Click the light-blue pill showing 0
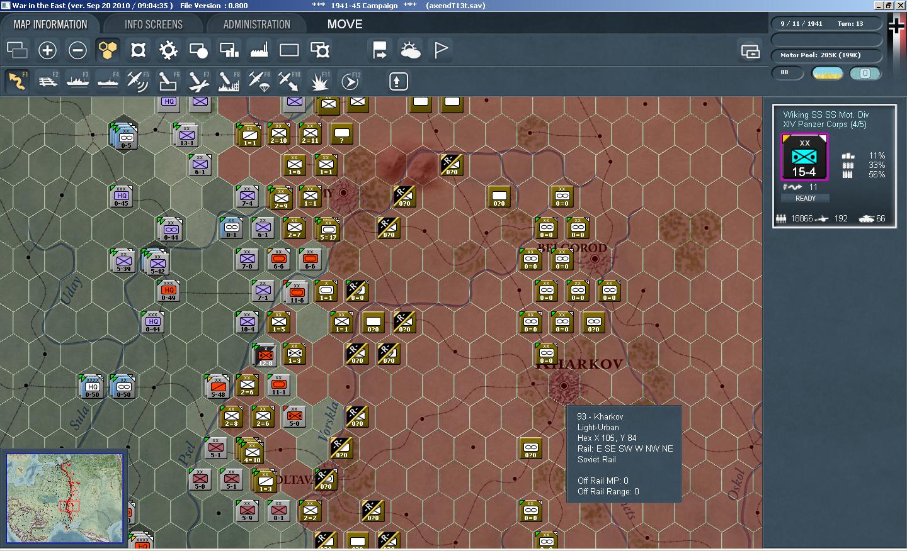The width and height of the screenshot is (907, 551). (865, 73)
